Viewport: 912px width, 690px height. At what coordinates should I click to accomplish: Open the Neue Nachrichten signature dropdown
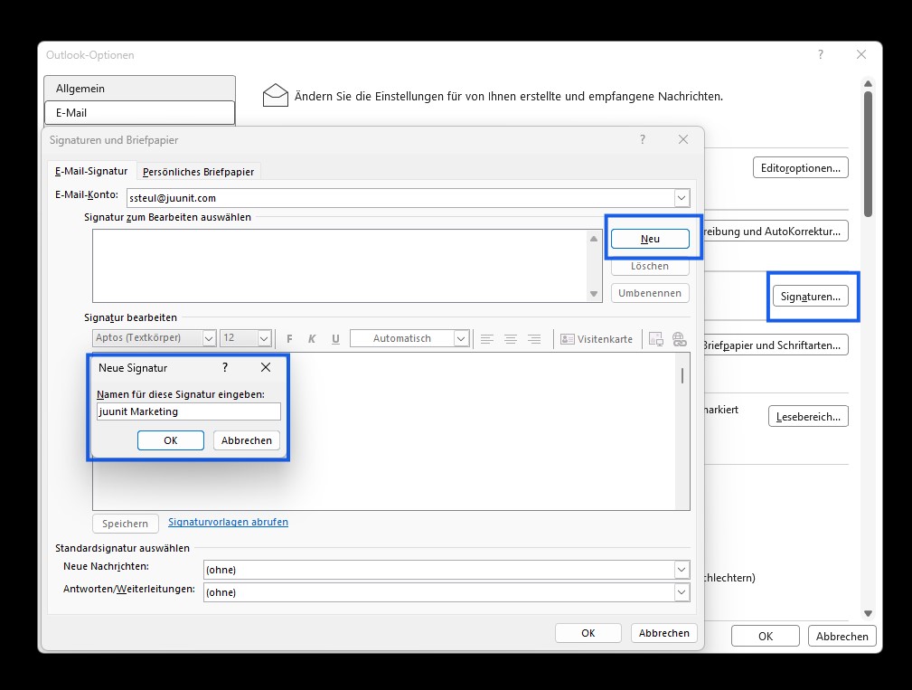point(682,569)
